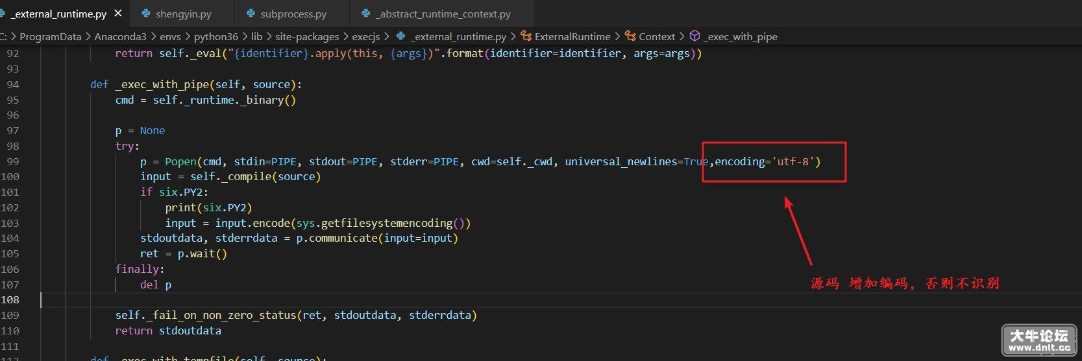Select line number 97 in the gutter
The width and height of the screenshot is (1082, 361).
(13, 130)
